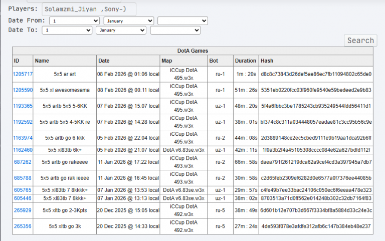Click hash starting with 5351eb0220
The image size is (385, 241).
(316, 90)
